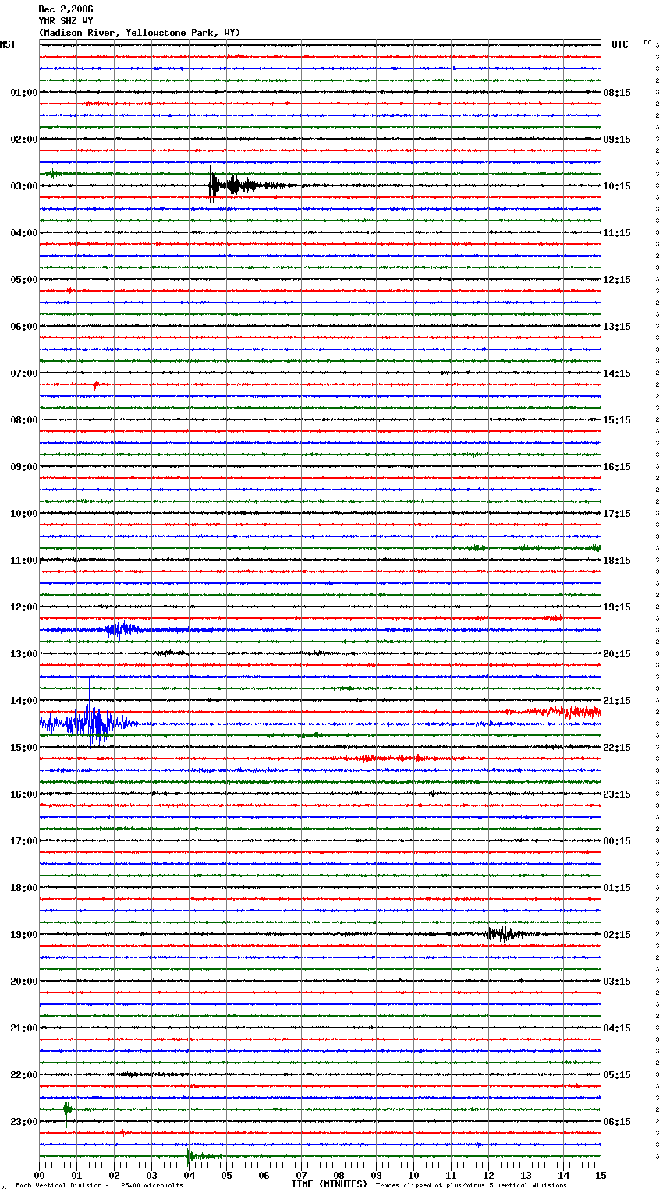This screenshot has height=1196, width=663.
Task: Select the '04:00' MST hour label
Action: tap(24, 233)
